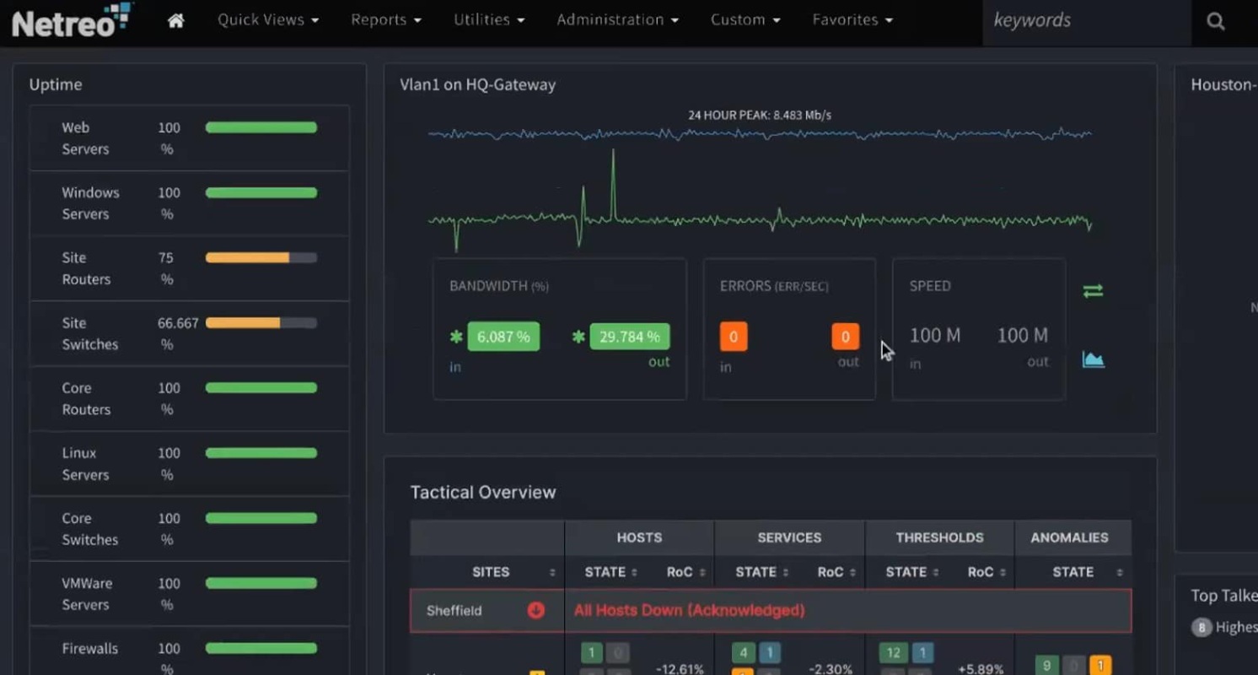This screenshot has height=675, width=1258.
Task: Open the Quick Views dropdown
Action: [268, 19]
